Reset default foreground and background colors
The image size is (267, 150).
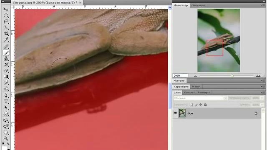3,144
